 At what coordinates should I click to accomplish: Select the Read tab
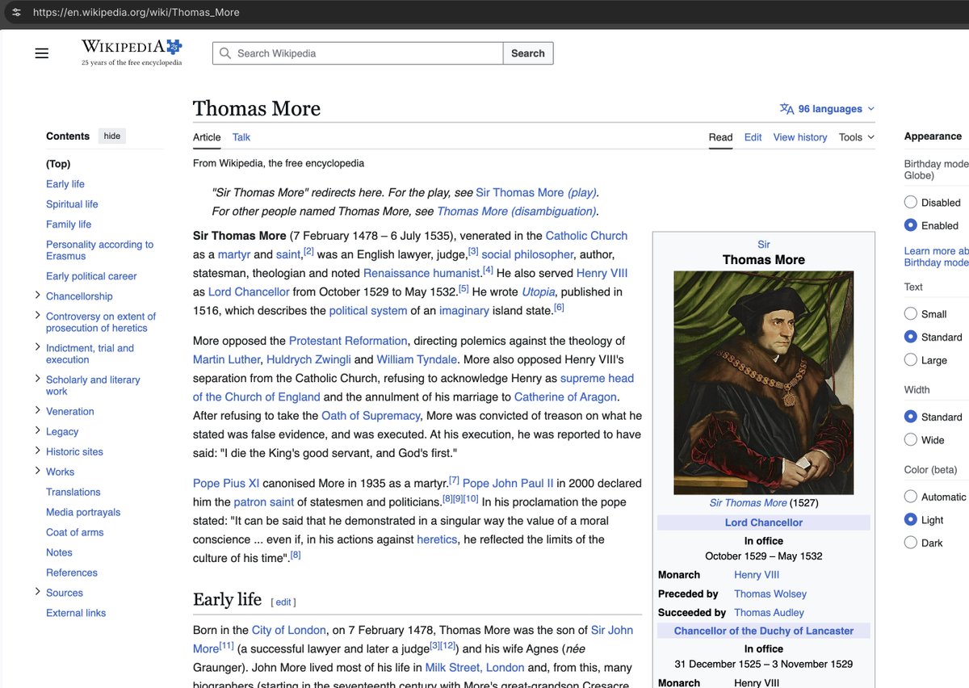(720, 137)
